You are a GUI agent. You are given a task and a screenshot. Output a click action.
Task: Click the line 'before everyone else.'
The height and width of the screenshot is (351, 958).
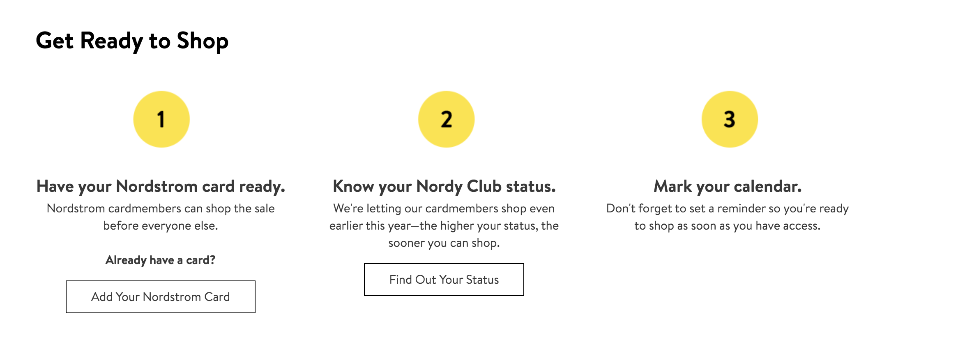pyautogui.click(x=161, y=226)
